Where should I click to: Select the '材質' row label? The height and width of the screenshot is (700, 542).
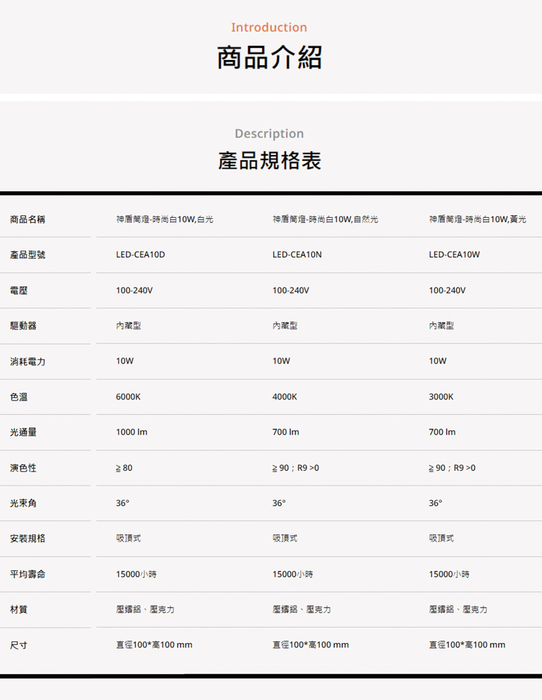pos(19,610)
